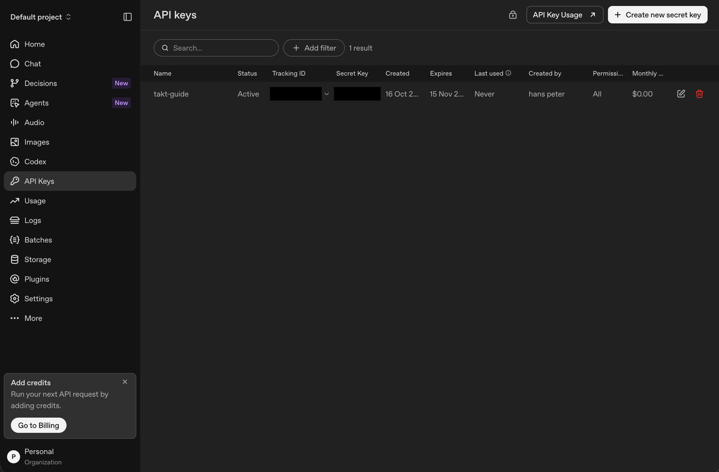Click the Logs stack icon
The height and width of the screenshot is (472, 719).
pos(15,221)
